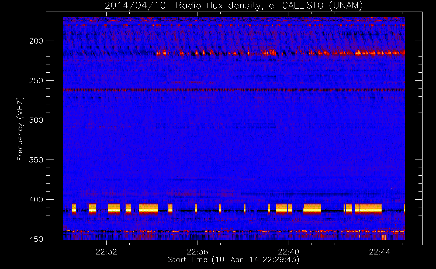This screenshot has width=436, height=269.
Task: Click the 450 frequency tick label
Action: point(36,239)
